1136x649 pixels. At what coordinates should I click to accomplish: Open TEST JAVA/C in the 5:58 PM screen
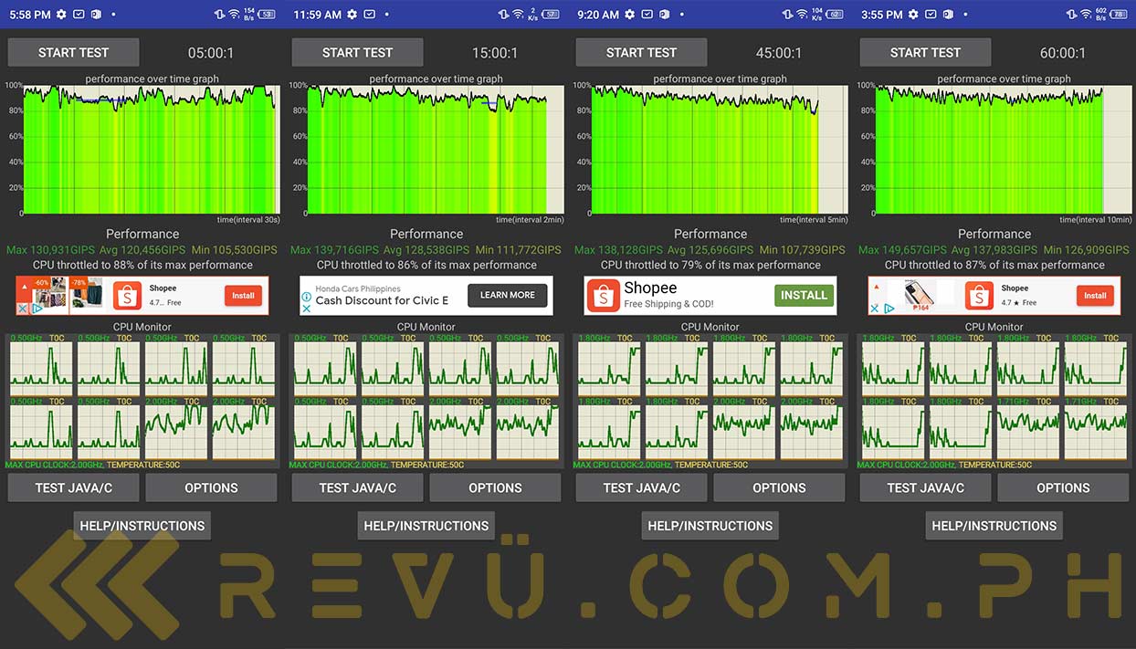[73, 487]
